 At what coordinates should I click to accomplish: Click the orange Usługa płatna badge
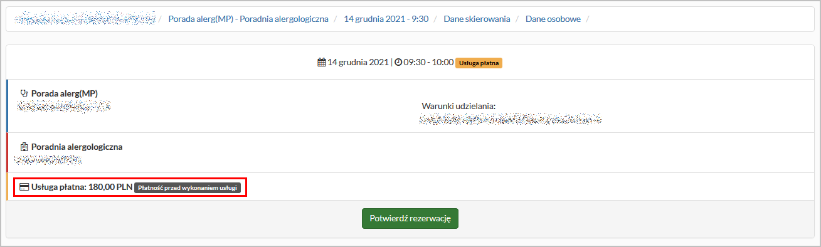coord(479,63)
